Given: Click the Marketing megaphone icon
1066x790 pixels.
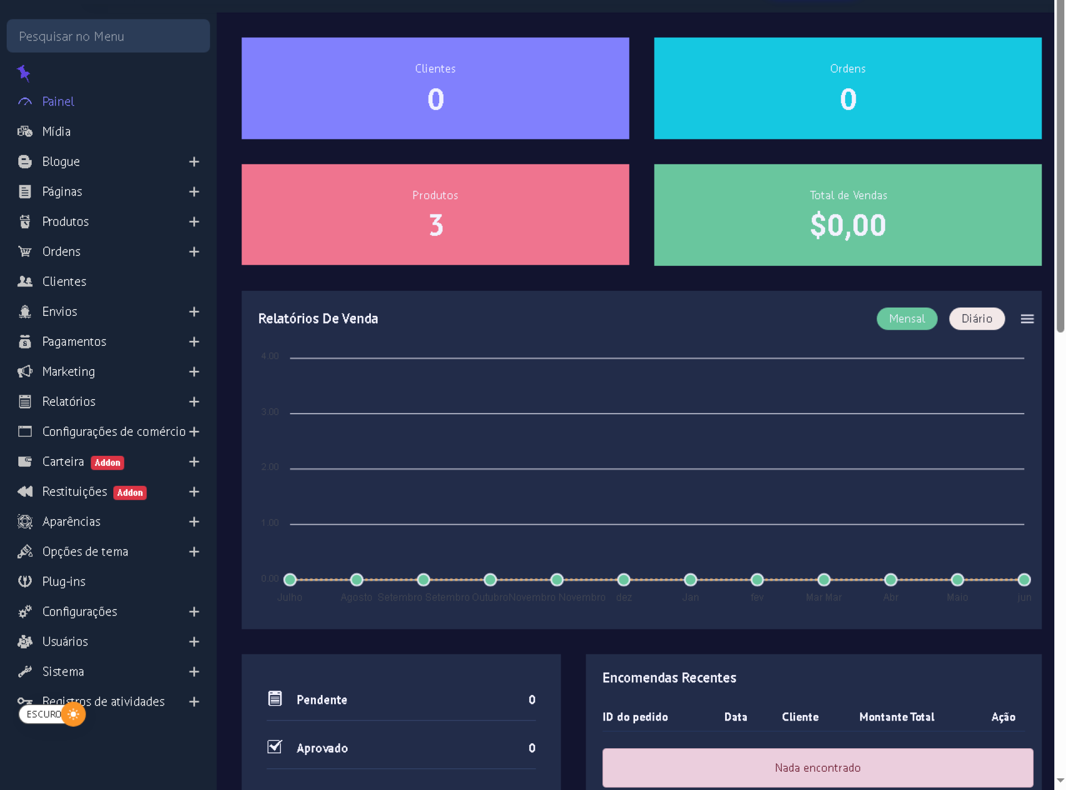Looking at the screenshot, I should [25, 371].
